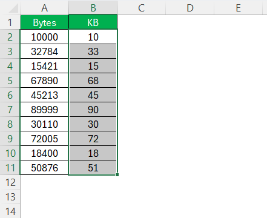This screenshot has height=218, width=267.
Task: Select cell containing 50876
Action: [44, 168]
